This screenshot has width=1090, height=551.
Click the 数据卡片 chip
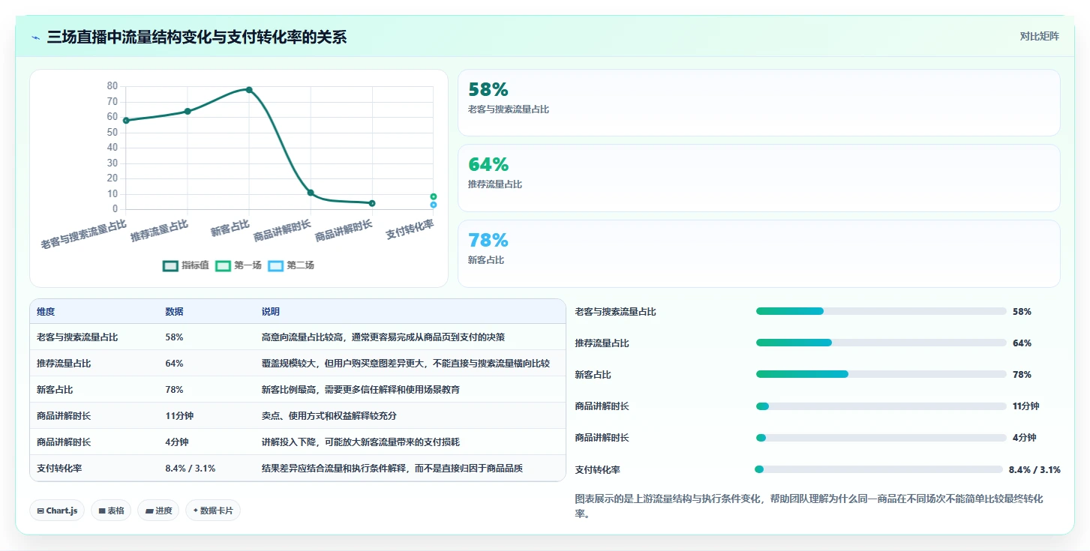pos(213,511)
